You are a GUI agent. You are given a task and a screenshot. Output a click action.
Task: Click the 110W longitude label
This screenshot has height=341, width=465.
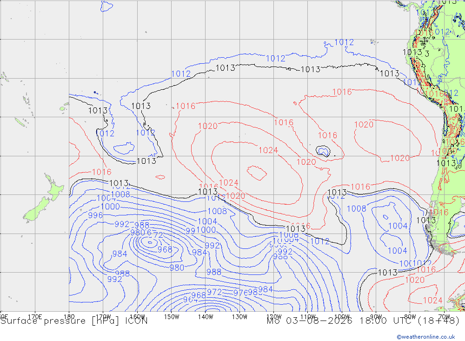point(308,317)
